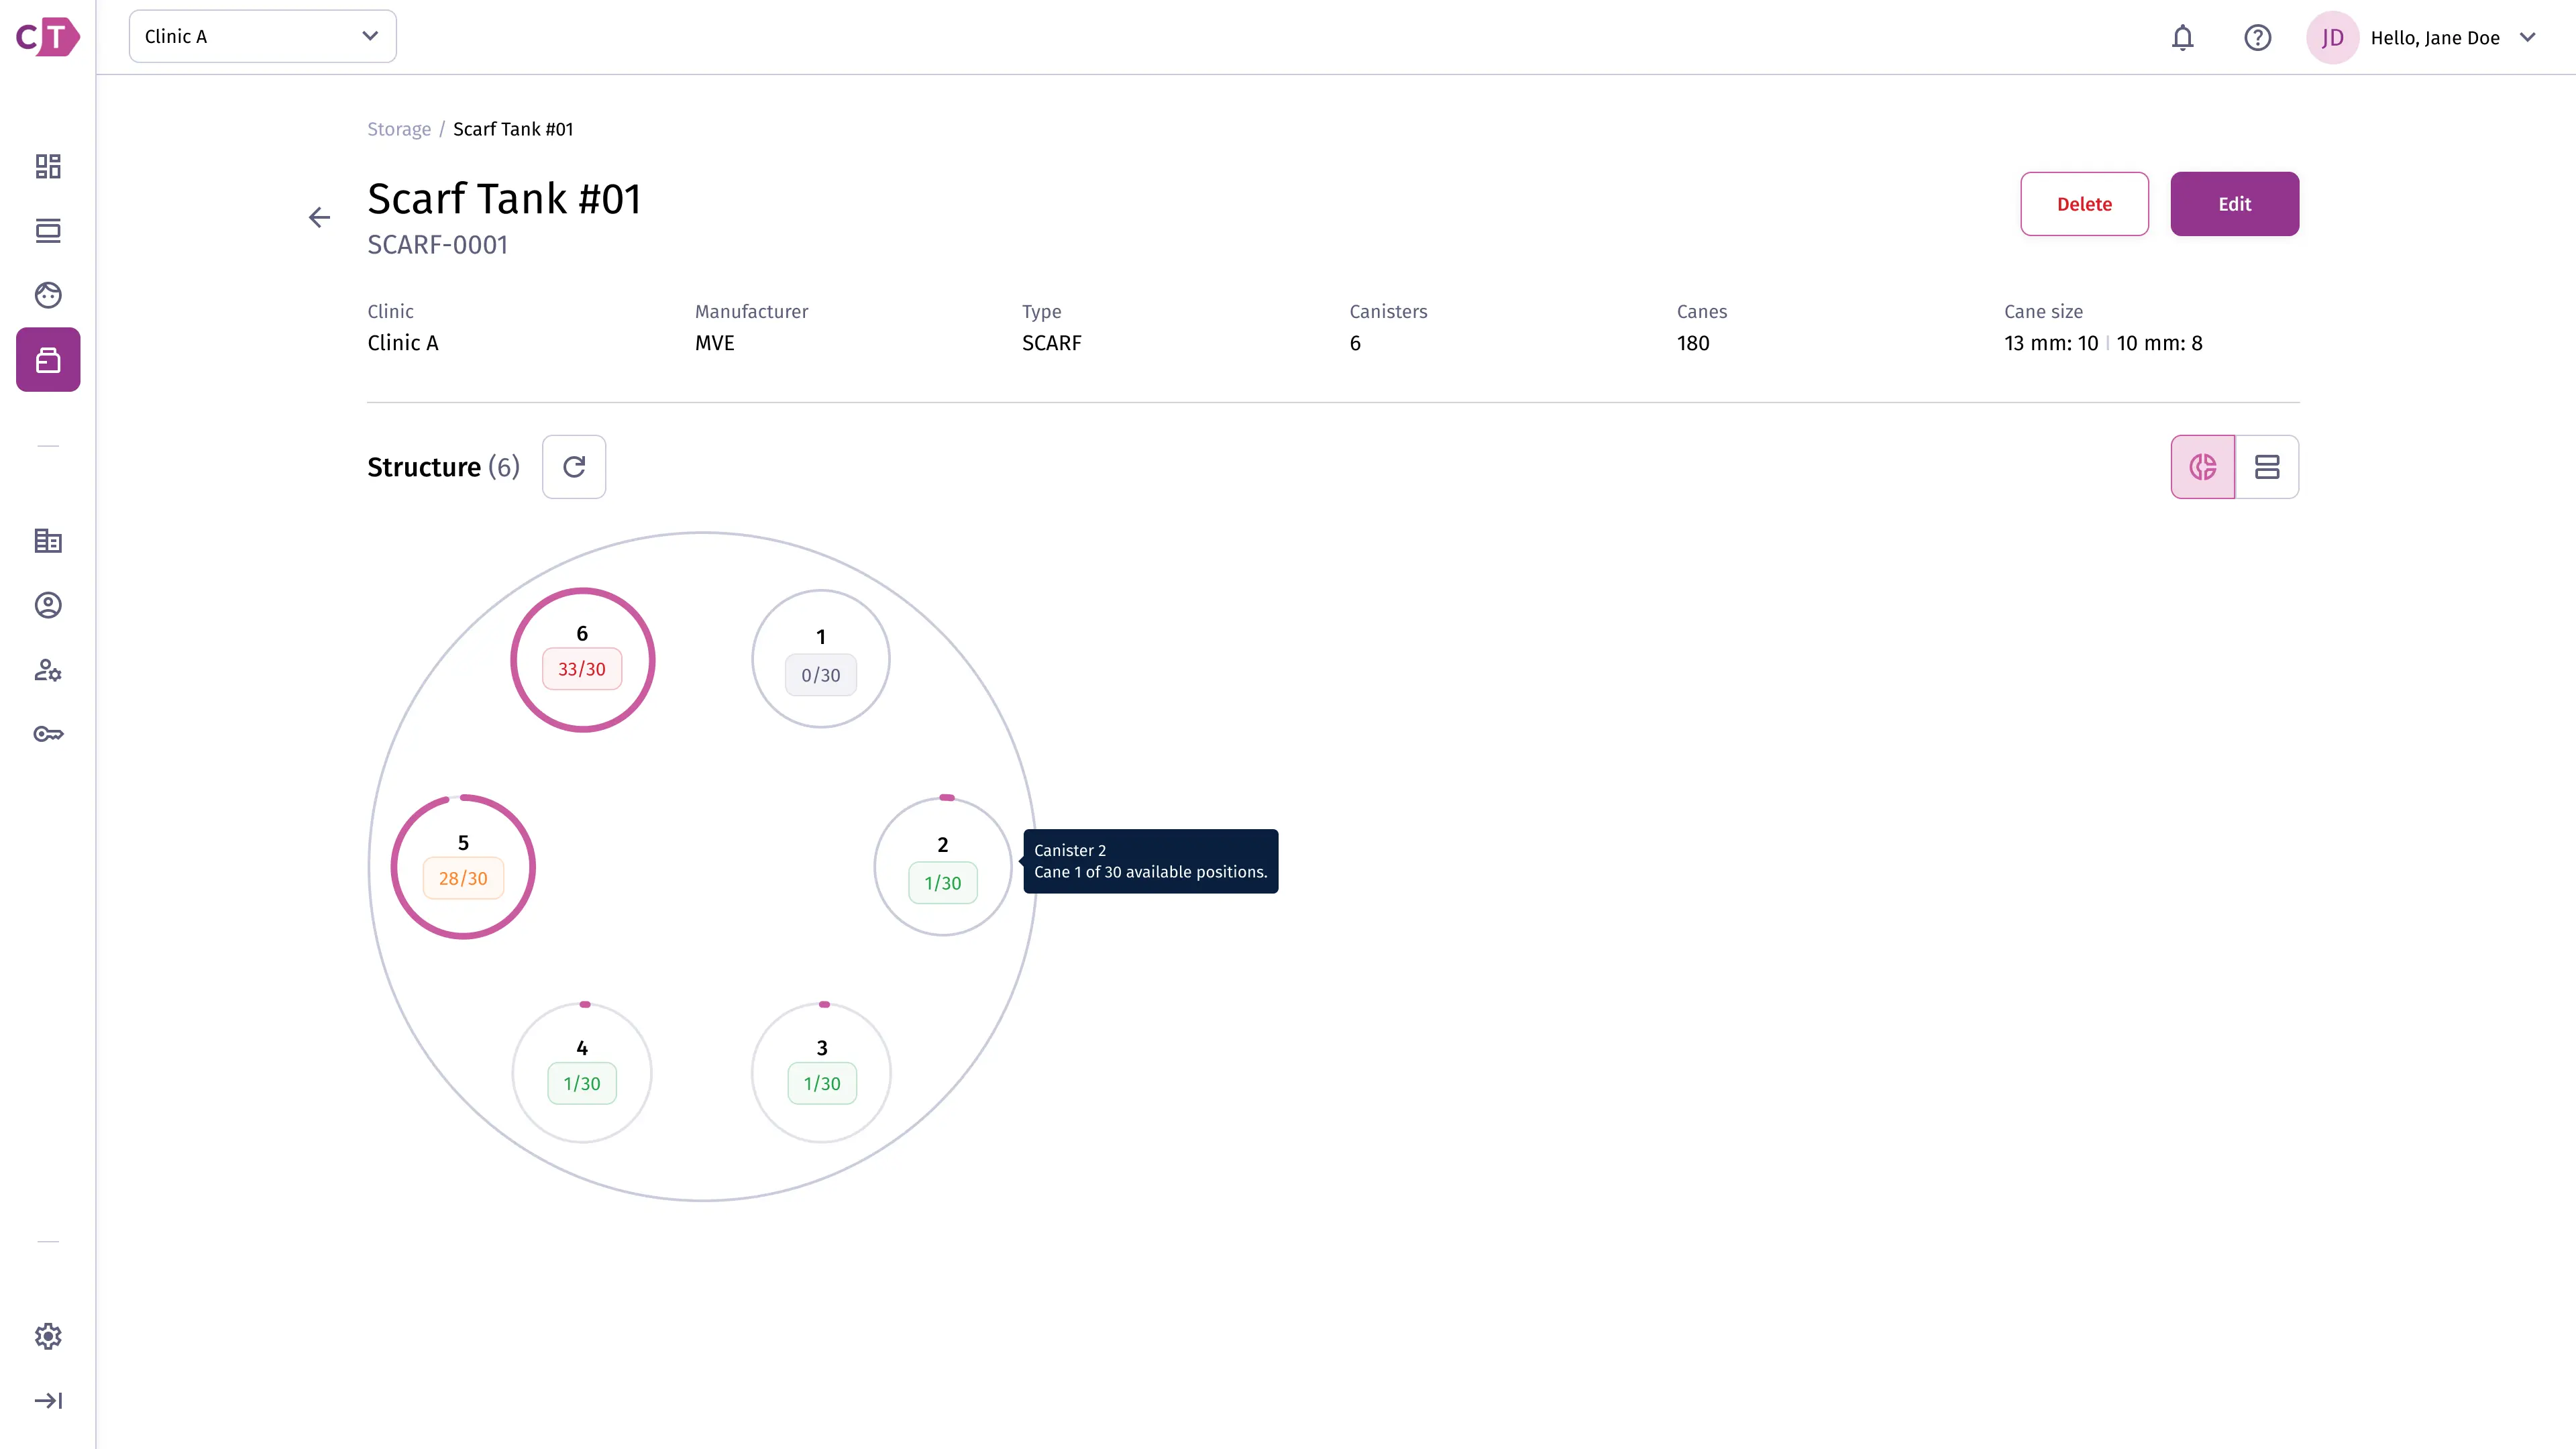Select canister 1 with 0/30
2576x1449 pixels.
[x=821, y=659]
